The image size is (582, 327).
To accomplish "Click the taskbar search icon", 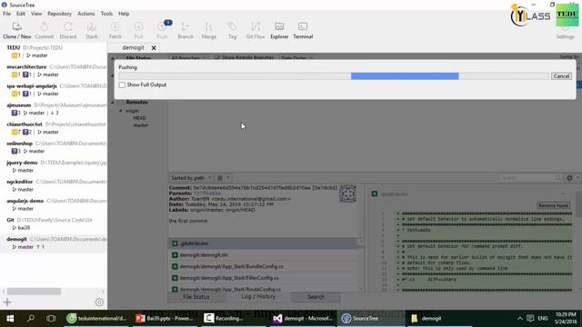I will 31,319.
